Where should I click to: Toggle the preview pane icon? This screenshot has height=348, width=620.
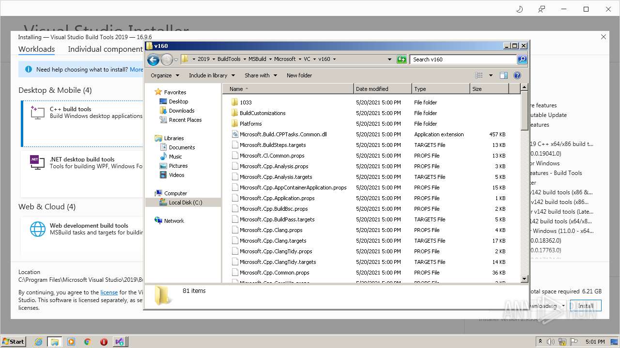click(504, 75)
